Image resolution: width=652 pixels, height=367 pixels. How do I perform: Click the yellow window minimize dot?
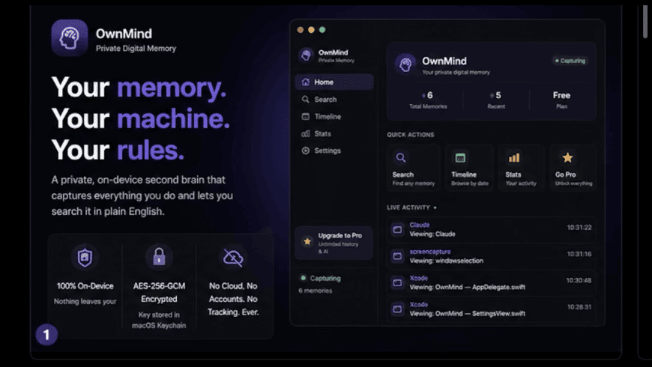[311, 29]
